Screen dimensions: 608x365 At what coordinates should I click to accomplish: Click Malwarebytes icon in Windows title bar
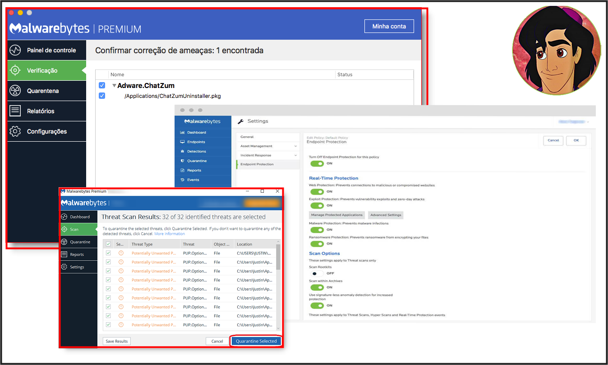63,191
